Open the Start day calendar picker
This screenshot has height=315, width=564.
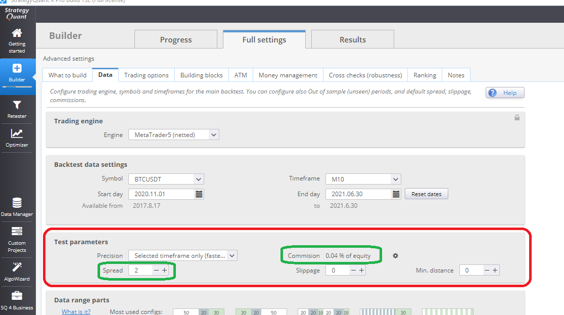[x=199, y=194]
